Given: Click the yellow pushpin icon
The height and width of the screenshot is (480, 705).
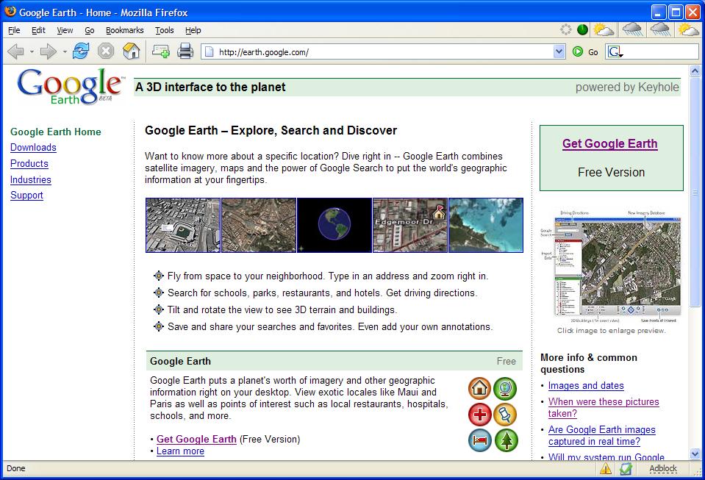Looking at the screenshot, I should [505, 415].
